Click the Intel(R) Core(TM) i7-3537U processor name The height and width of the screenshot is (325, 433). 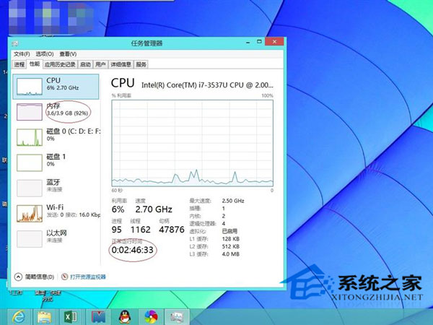pyautogui.click(x=207, y=85)
